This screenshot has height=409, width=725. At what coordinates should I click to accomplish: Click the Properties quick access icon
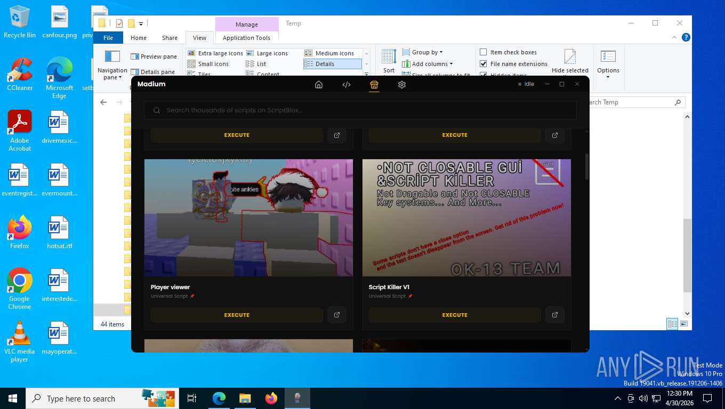pyautogui.click(x=119, y=23)
